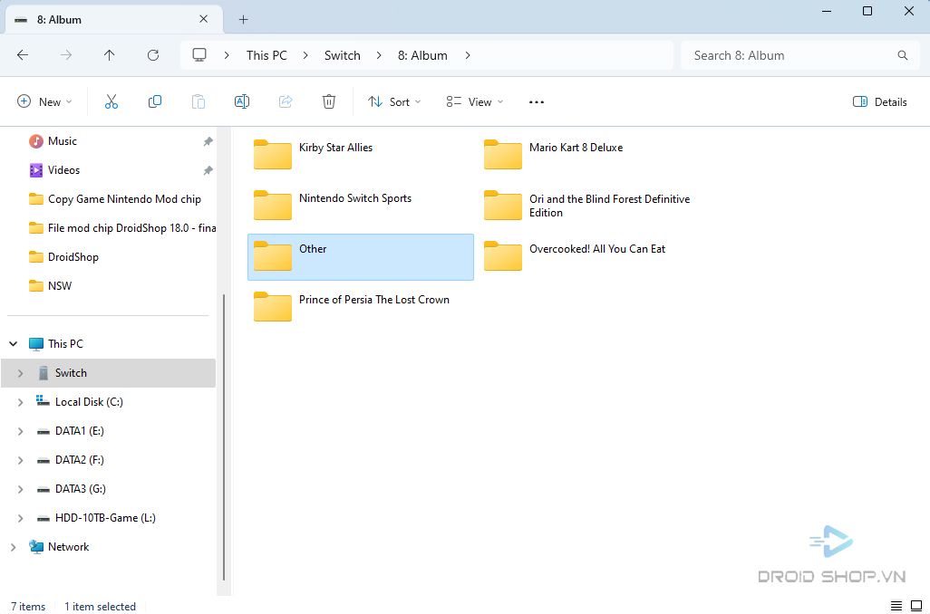Go up one folder level

[x=109, y=55]
